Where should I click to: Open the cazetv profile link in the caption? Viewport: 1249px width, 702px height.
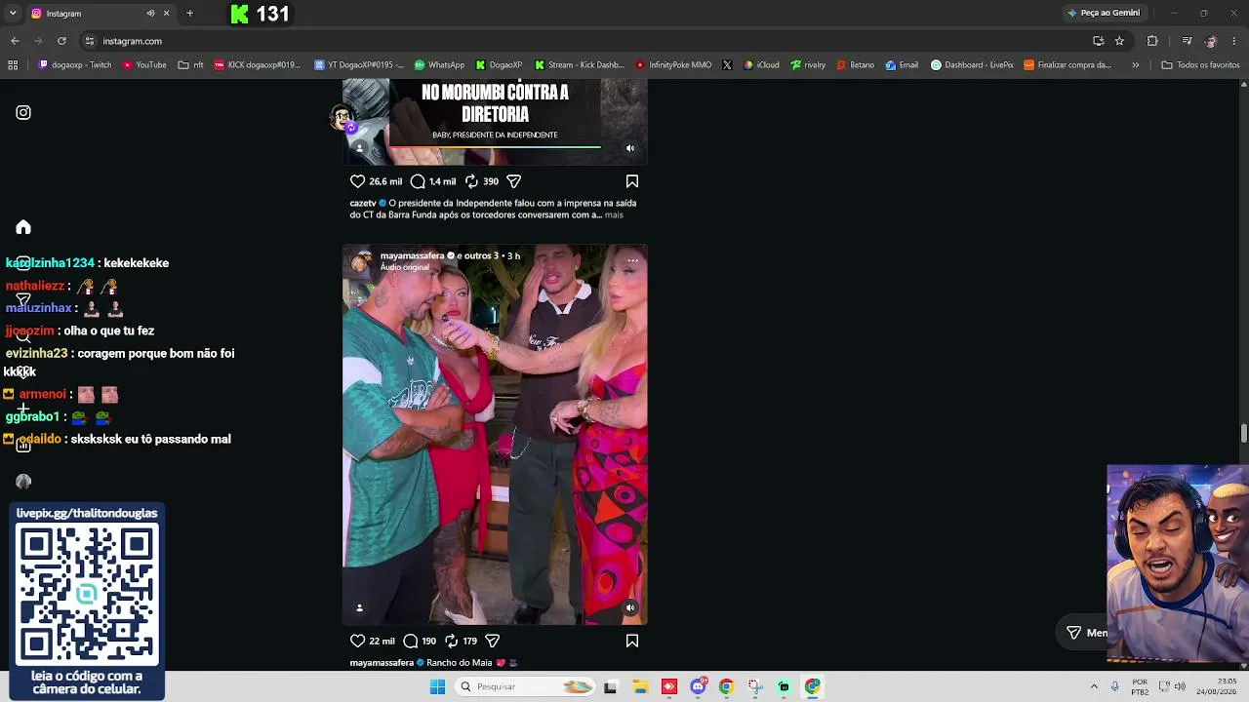[364, 203]
